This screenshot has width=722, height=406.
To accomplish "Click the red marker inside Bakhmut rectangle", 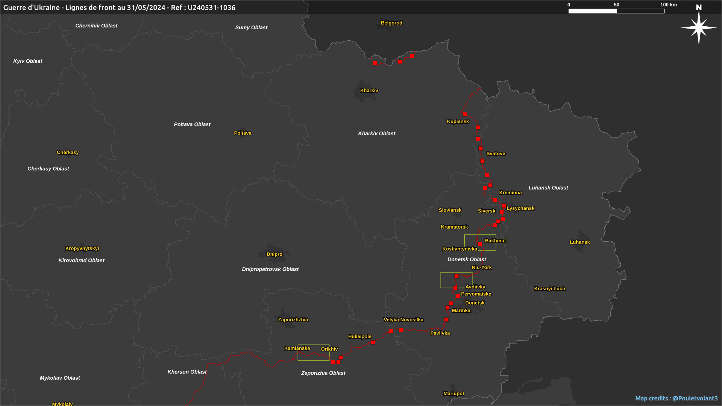I will pos(480,244).
